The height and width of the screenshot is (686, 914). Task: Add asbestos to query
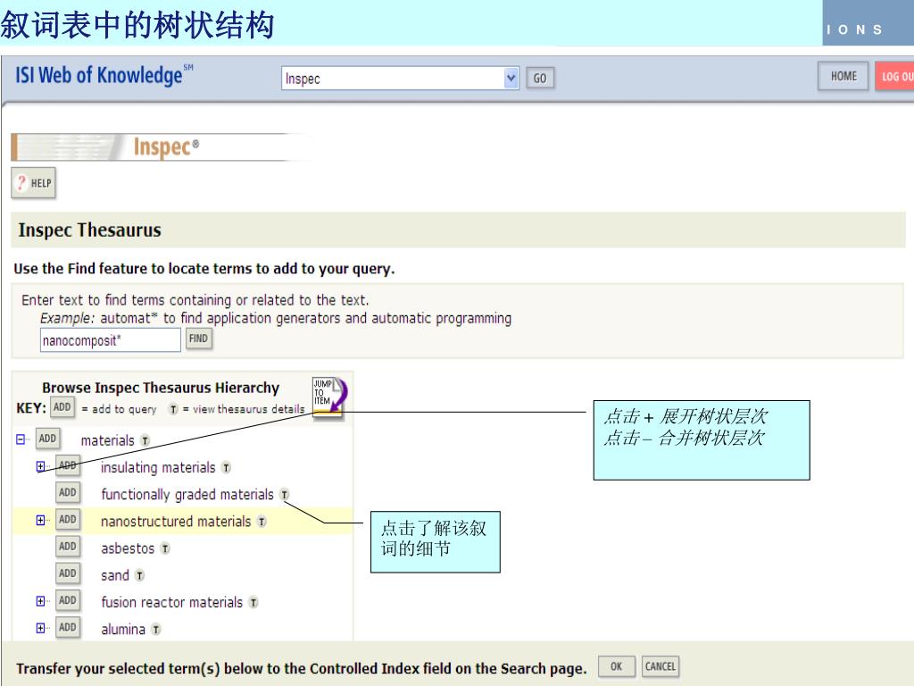point(68,547)
